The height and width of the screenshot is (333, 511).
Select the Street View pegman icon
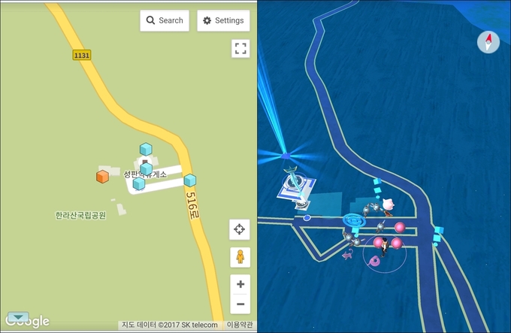tap(240, 257)
